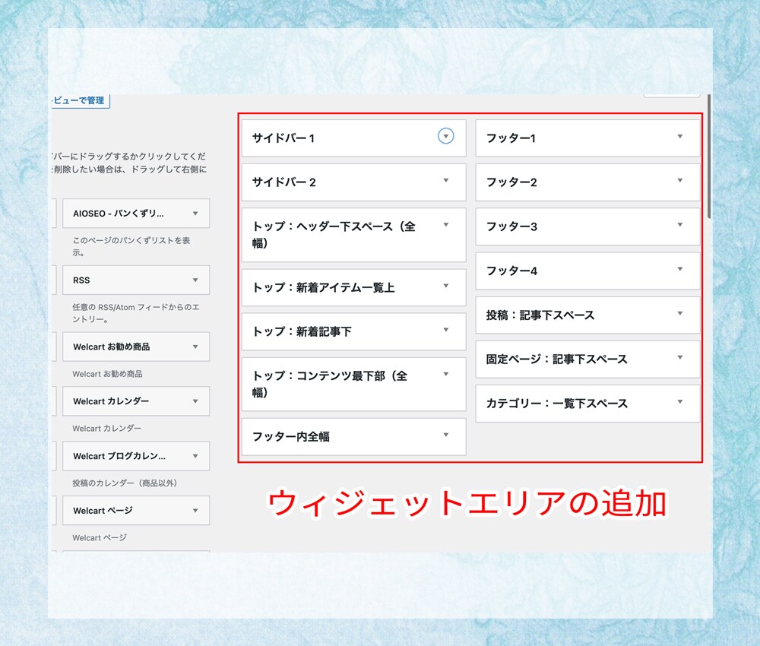This screenshot has height=646, width=760.
Task: Expand the サイドバー 1 widget area
Action: pyautogui.click(x=445, y=136)
